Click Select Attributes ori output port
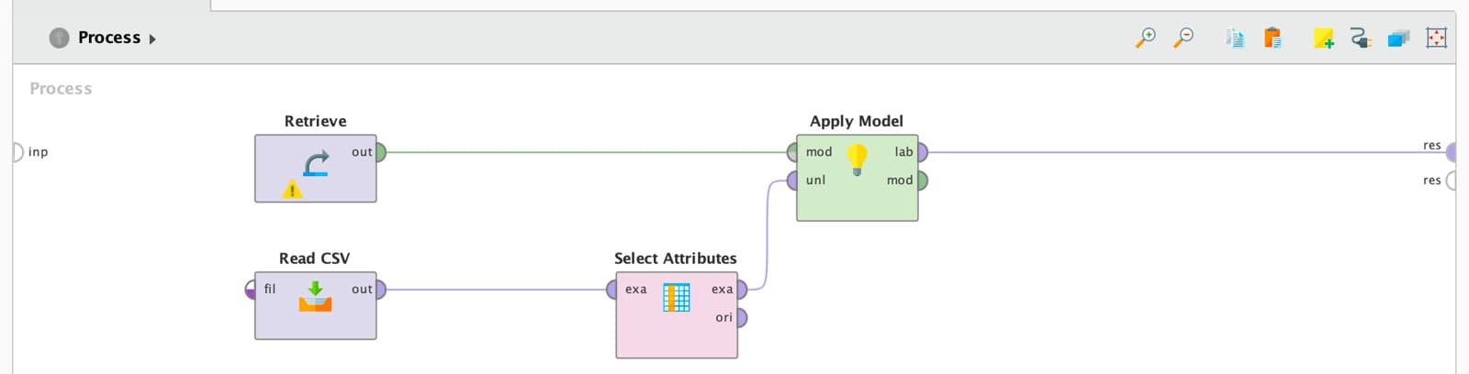 pos(742,318)
